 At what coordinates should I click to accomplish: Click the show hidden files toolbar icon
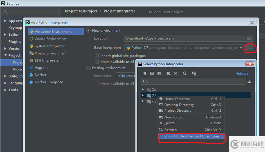click(194, 74)
